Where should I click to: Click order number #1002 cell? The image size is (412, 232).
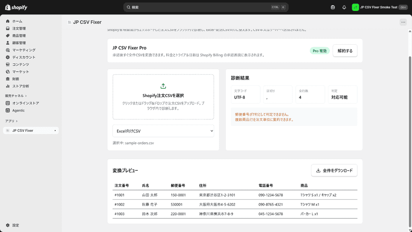point(119,205)
